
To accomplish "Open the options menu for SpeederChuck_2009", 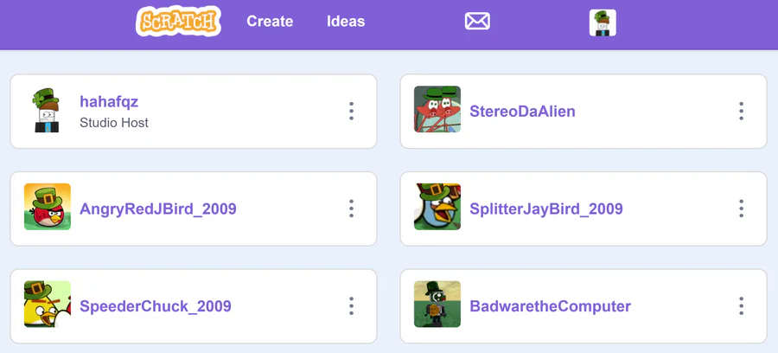I will [x=351, y=305].
